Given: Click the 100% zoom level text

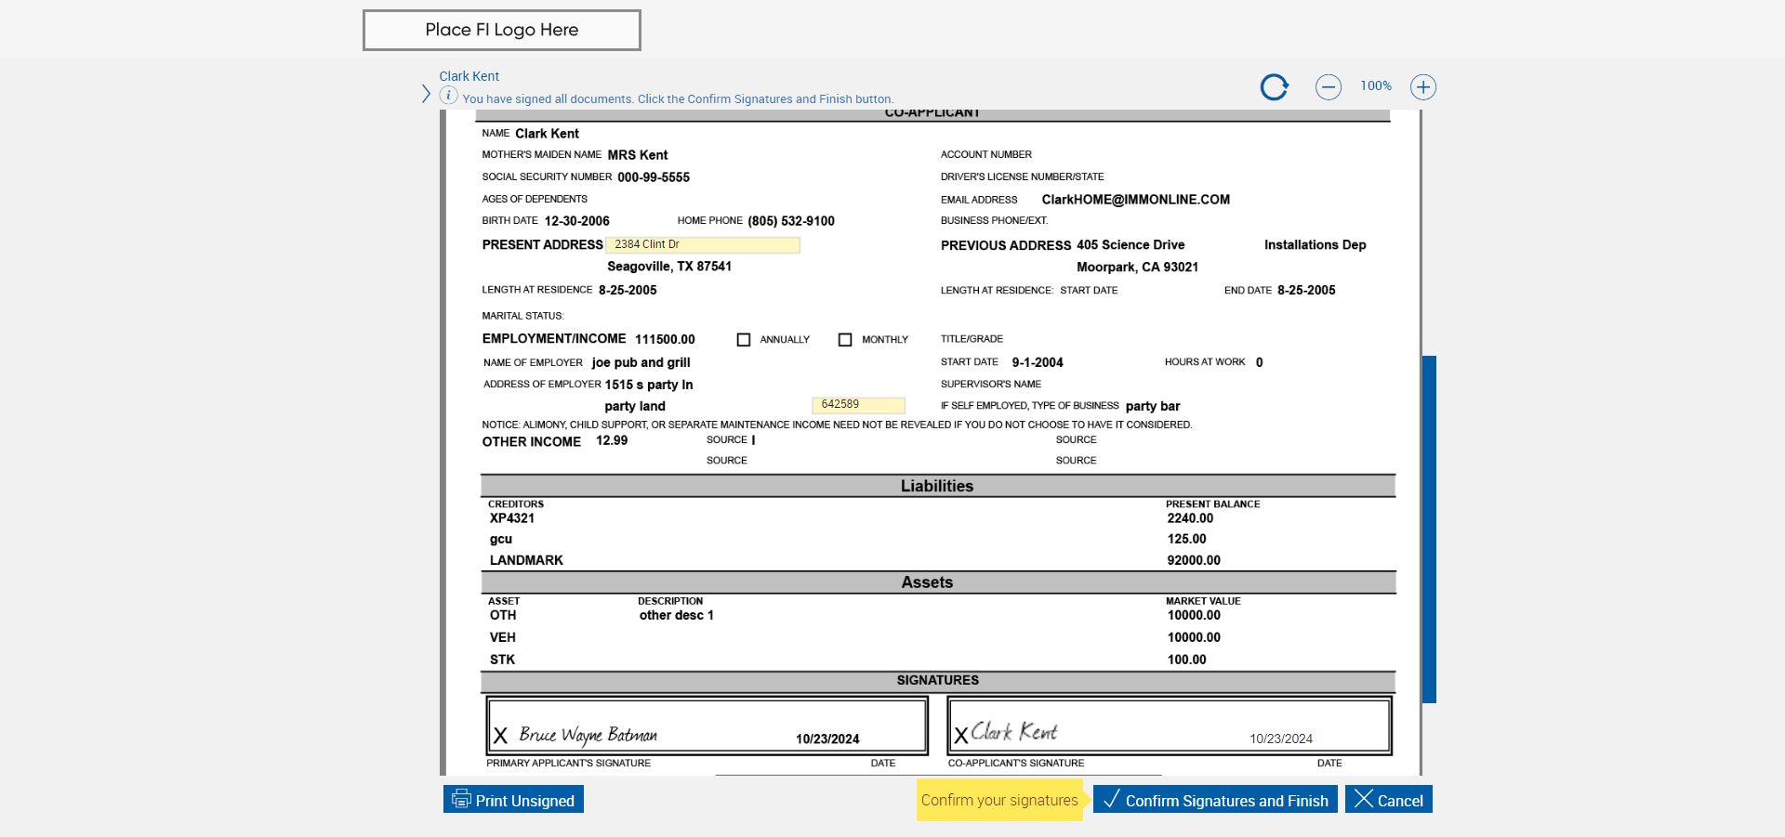Looking at the screenshot, I should (1376, 86).
